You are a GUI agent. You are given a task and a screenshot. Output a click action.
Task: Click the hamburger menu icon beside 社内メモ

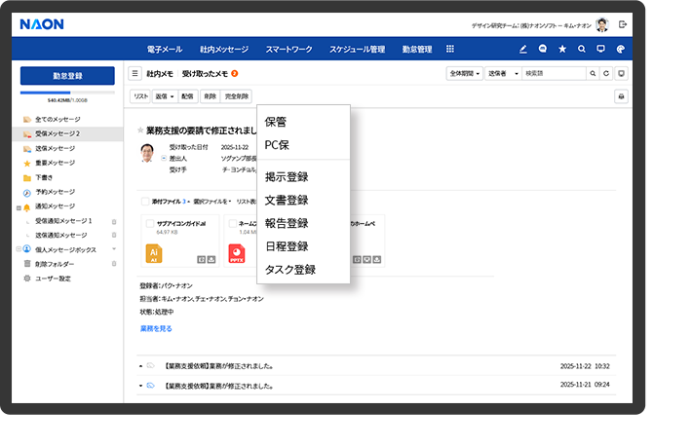[x=135, y=73]
